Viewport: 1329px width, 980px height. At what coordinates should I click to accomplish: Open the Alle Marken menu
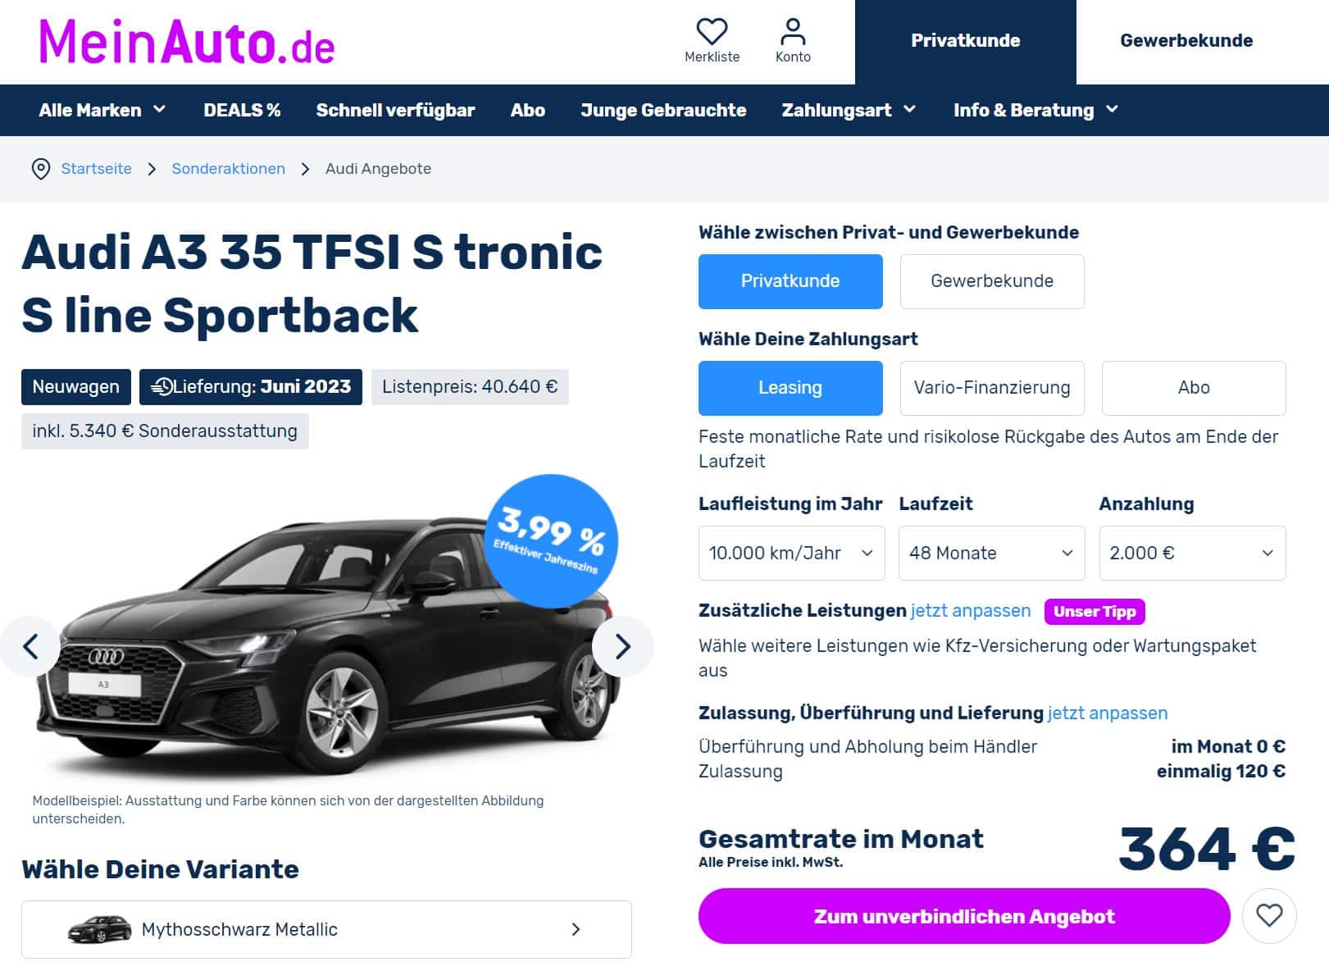[102, 110]
